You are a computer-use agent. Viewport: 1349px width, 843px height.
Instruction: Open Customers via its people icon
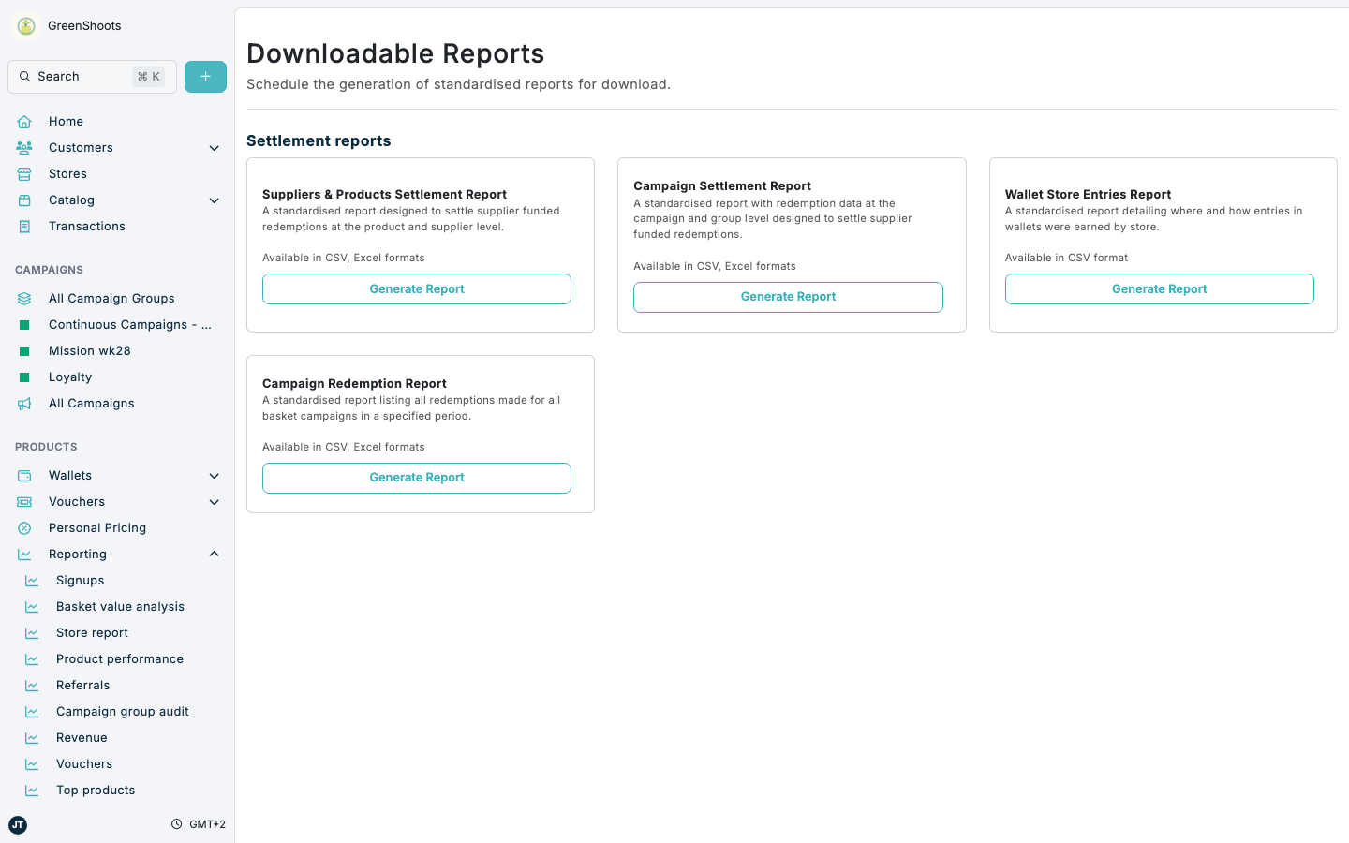25,147
